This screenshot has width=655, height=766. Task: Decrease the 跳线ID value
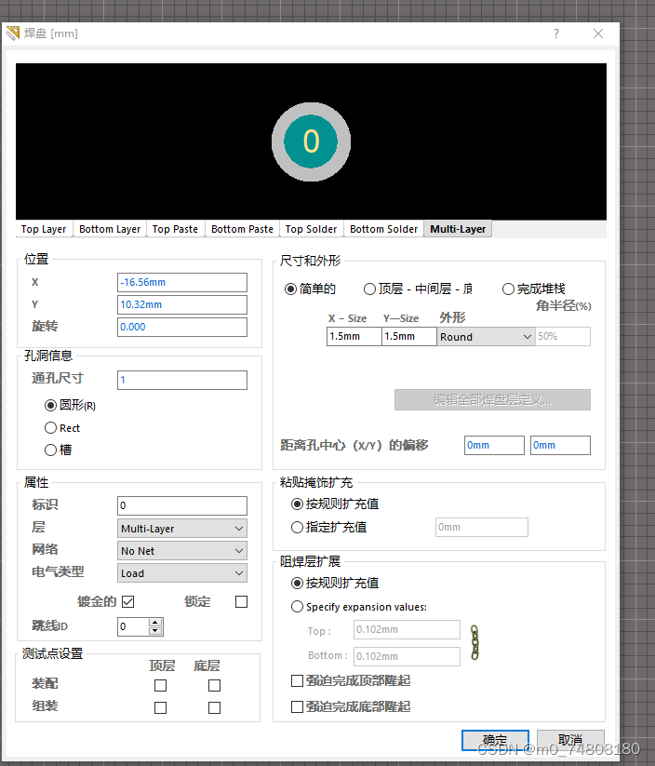[x=155, y=631]
